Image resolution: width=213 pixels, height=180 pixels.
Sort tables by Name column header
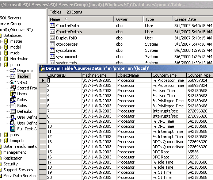(81, 19)
